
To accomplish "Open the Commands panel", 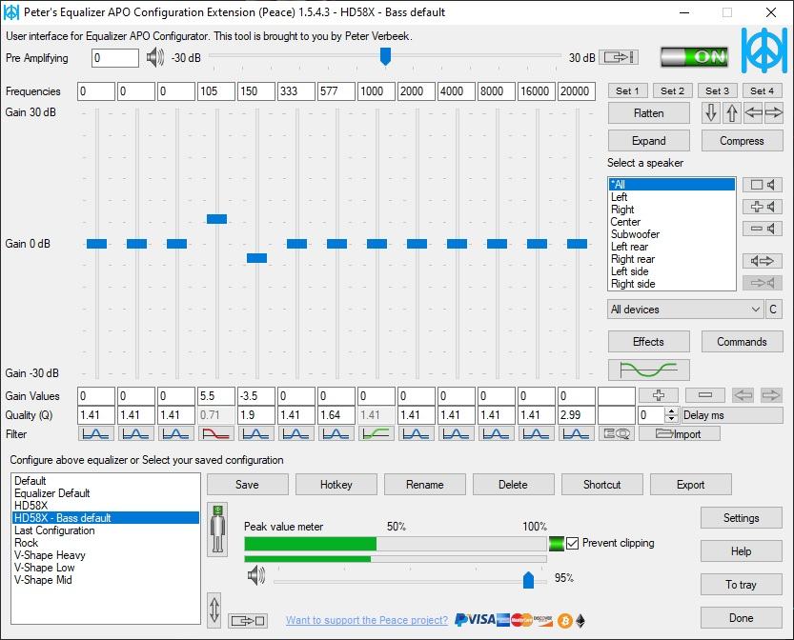I will tap(742, 342).
